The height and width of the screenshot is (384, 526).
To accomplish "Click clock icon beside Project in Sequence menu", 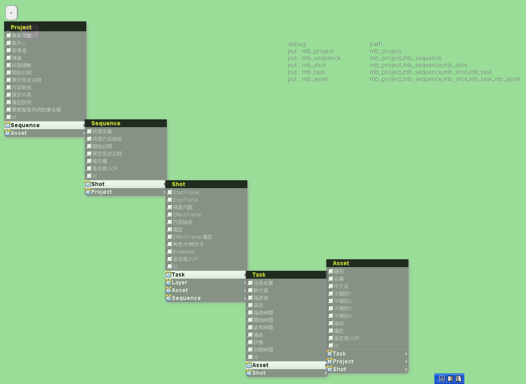I will tap(88, 192).
